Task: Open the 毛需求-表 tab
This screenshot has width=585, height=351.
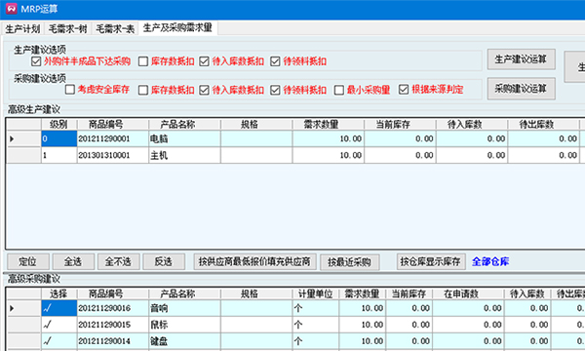Action: [115, 28]
